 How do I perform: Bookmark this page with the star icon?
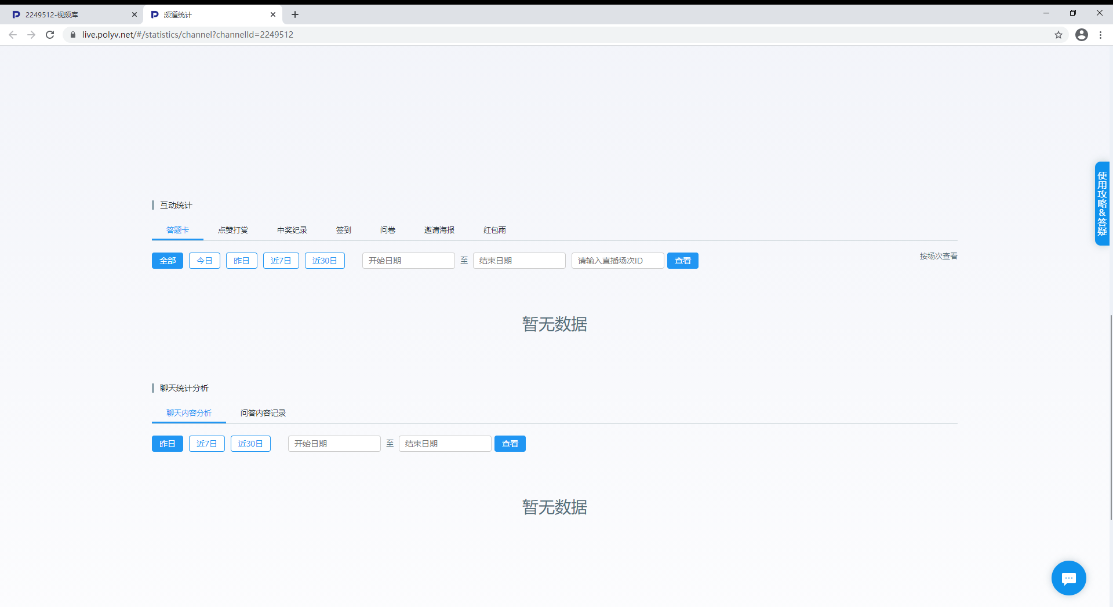(x=1059, y=35)
